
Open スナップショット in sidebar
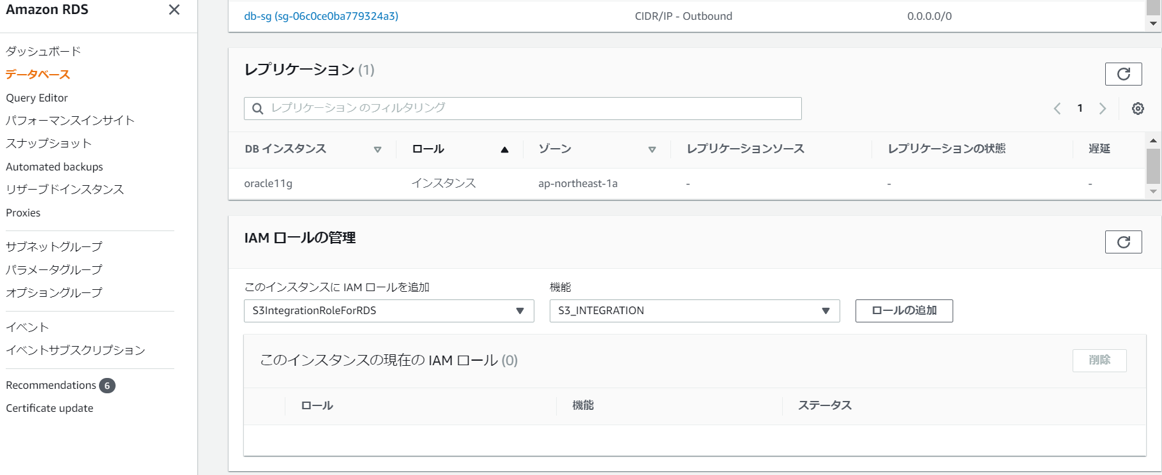[x=49, y=144]
